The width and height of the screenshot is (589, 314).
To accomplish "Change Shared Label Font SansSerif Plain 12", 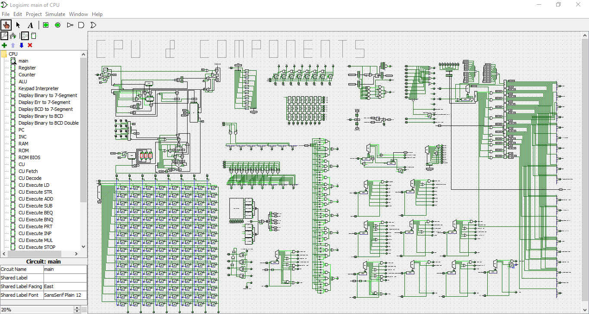I will click(x=65, y=295).
